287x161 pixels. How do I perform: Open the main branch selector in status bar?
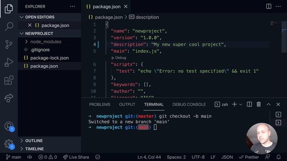(13, 157)
